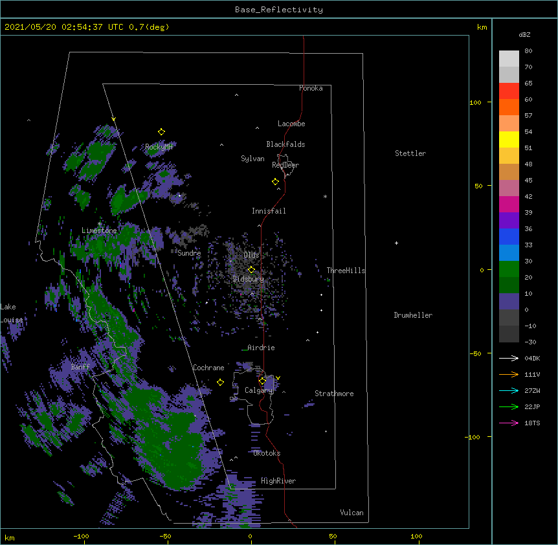
Task: Pick the light gray 80 dBZ swatch
Action: (x=509, y=58)
